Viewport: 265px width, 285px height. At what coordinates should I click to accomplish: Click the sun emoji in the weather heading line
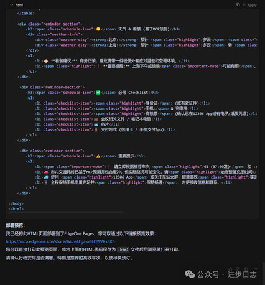click(98, 29)
